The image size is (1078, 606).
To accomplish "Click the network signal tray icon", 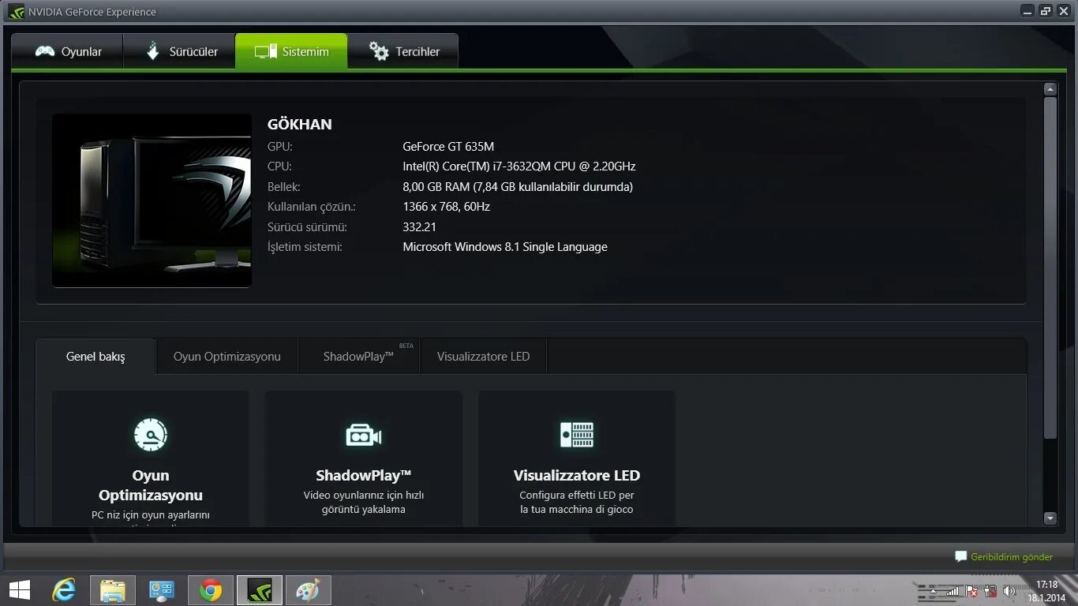I will point(953,591).
